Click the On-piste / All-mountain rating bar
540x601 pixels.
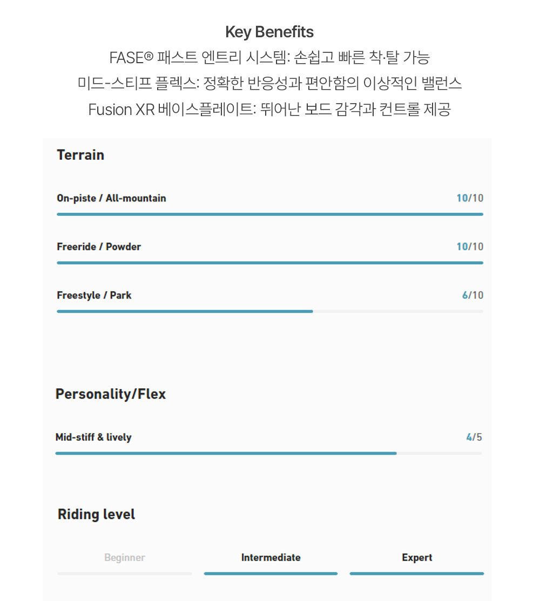[269, 214]
